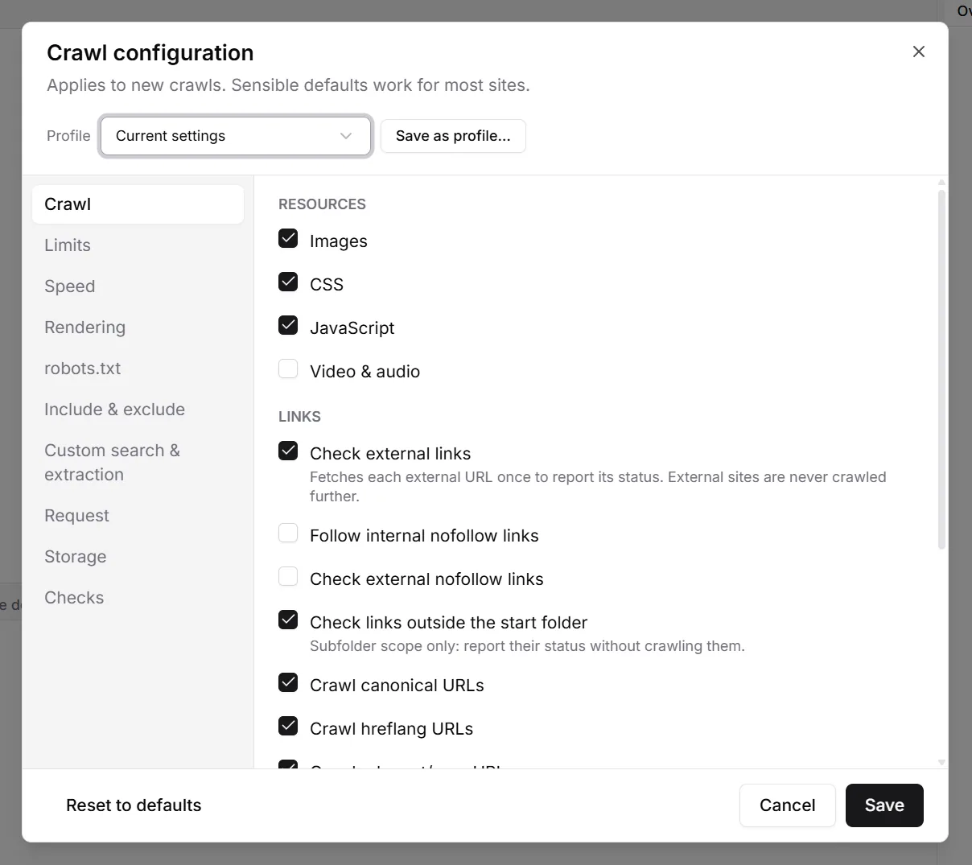Toggle the CSS checkbox

288,282
